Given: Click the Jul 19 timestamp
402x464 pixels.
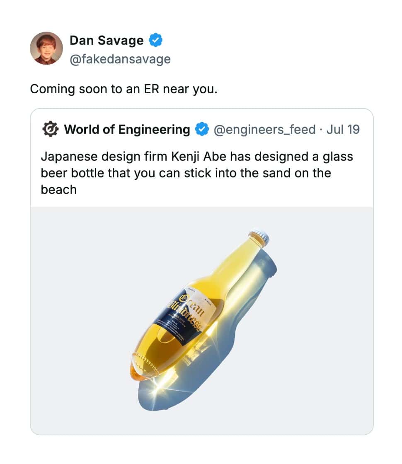Looking at the screenshot, I should point(343,130).
